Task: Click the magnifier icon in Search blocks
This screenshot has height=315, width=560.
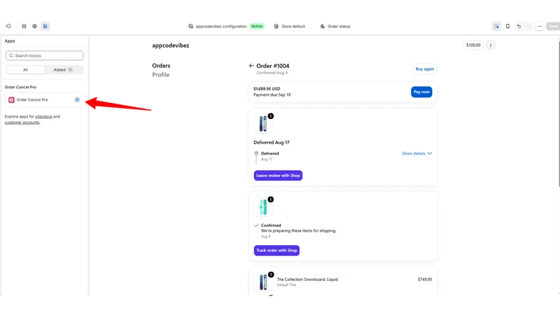Action: [x=11, y=56]
